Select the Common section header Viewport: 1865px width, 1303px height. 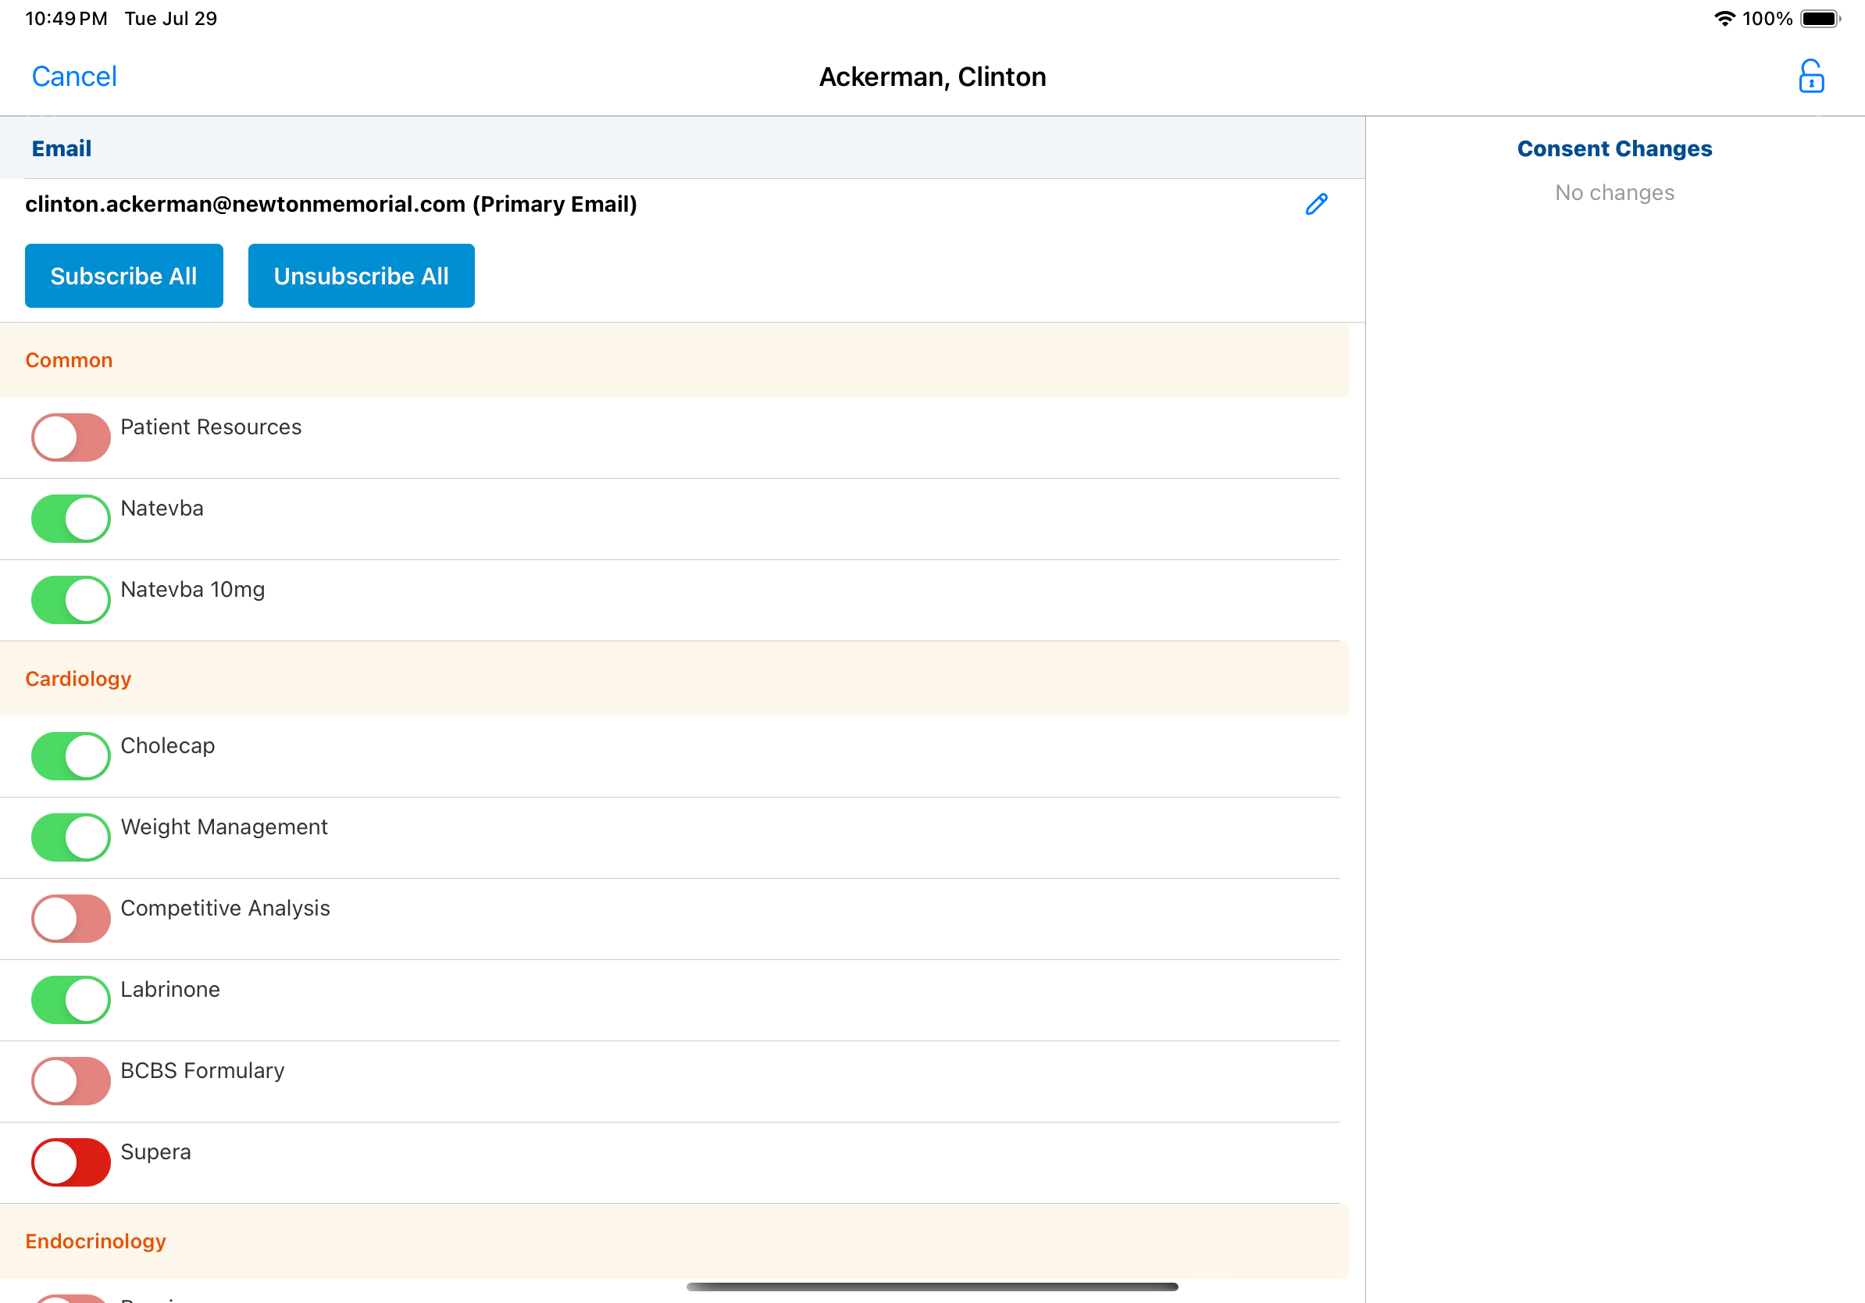[x=69, y=360]
